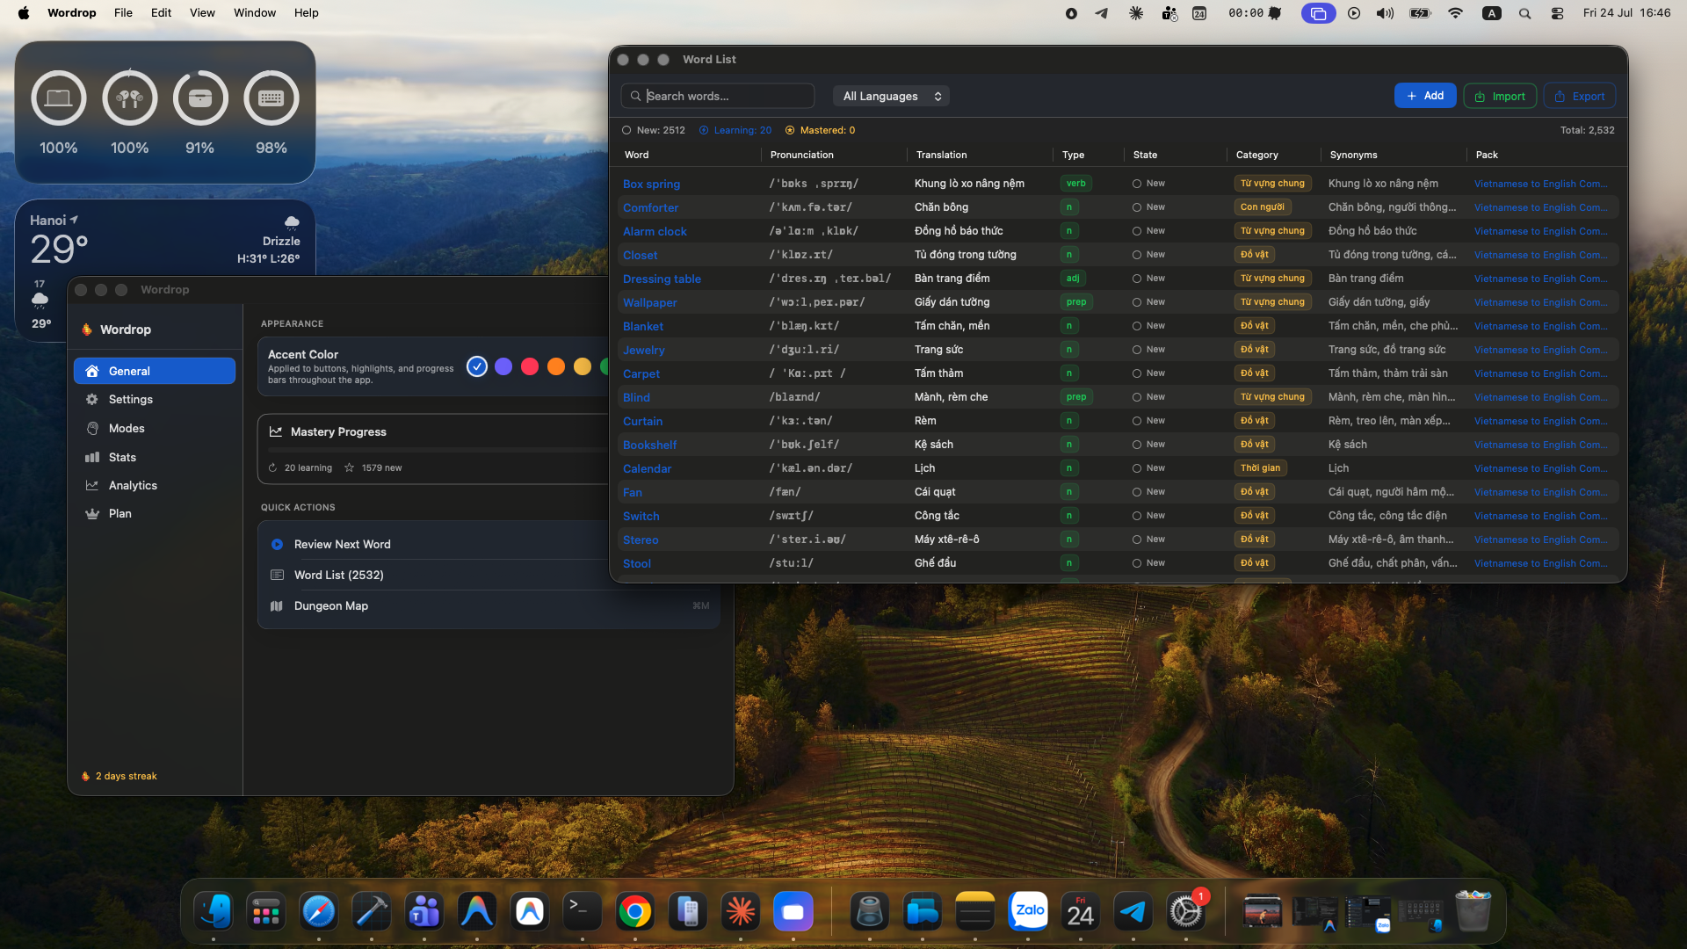Open Xcode from the dock
The width and height of the screenshot is (1687, 949).
pos(372,911)
